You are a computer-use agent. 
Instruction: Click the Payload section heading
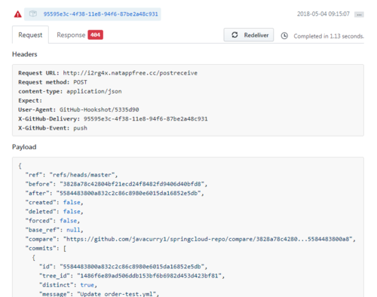pyautogui.click(x=24, y=147)
